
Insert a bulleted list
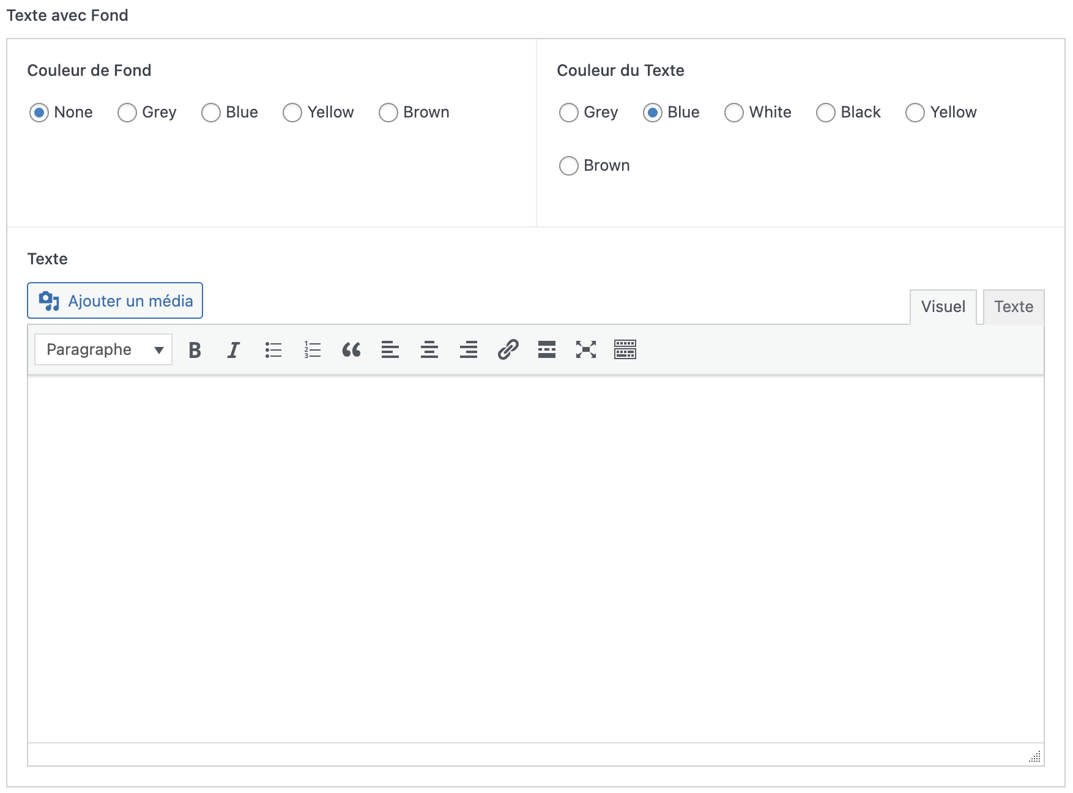pos(273,350)
